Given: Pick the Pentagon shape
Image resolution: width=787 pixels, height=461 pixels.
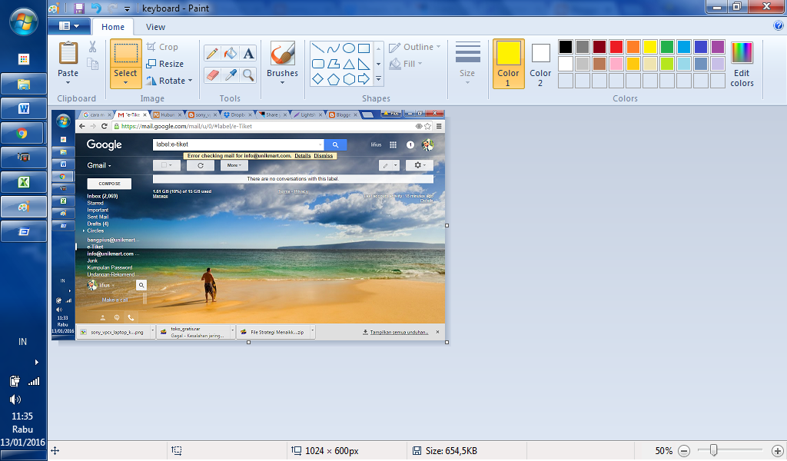Looking at the screenshot, I should (x=334, y=79).
